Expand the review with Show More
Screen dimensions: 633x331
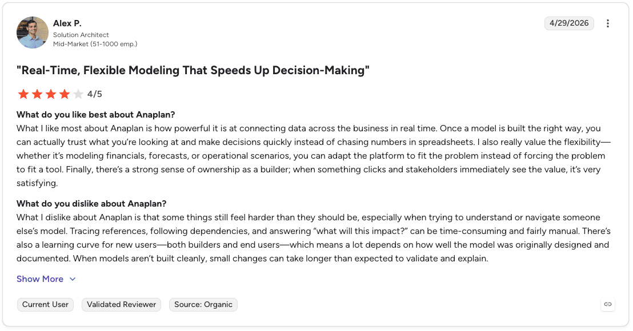coord(40,279)
